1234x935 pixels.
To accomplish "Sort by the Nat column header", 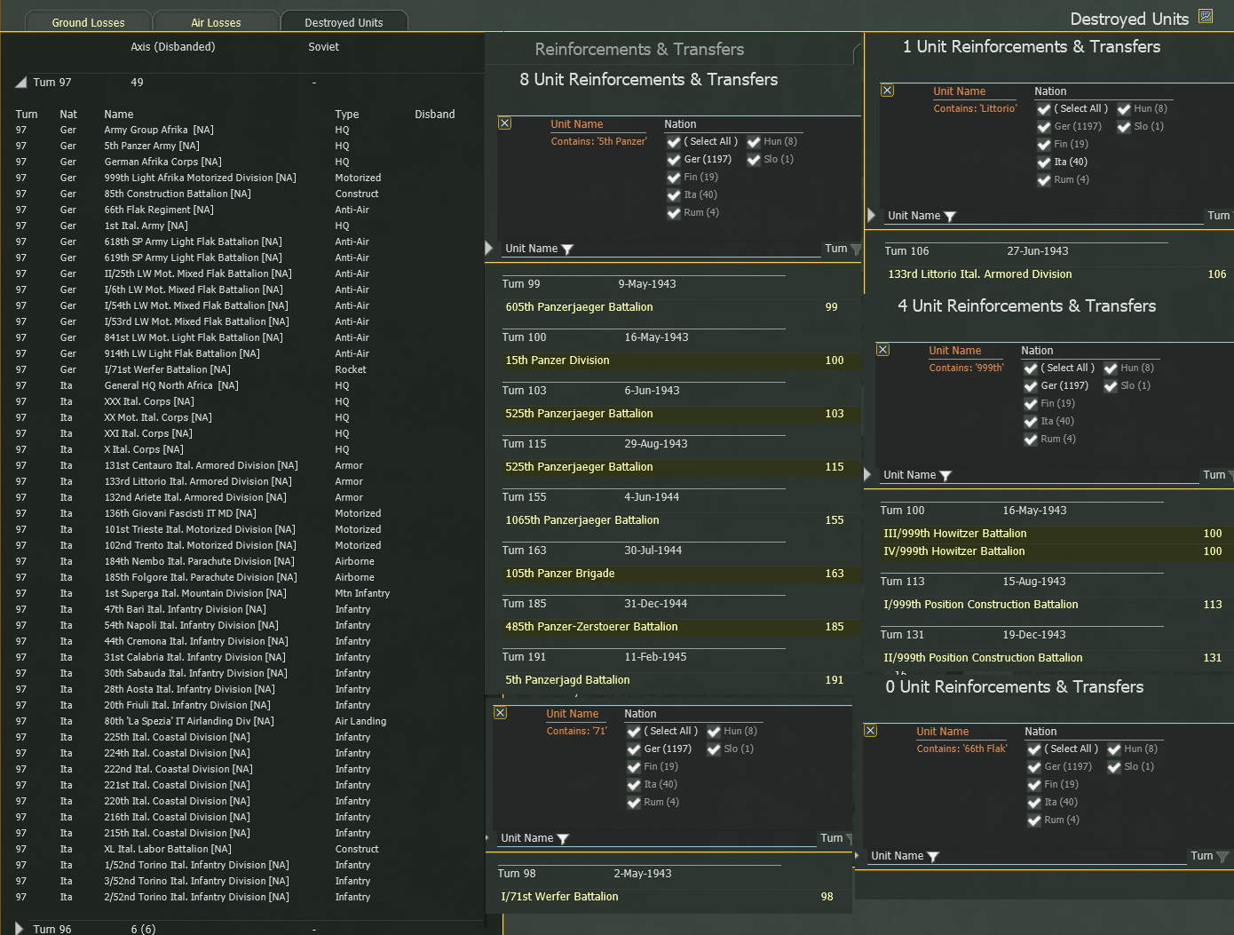I will [68, 115].
